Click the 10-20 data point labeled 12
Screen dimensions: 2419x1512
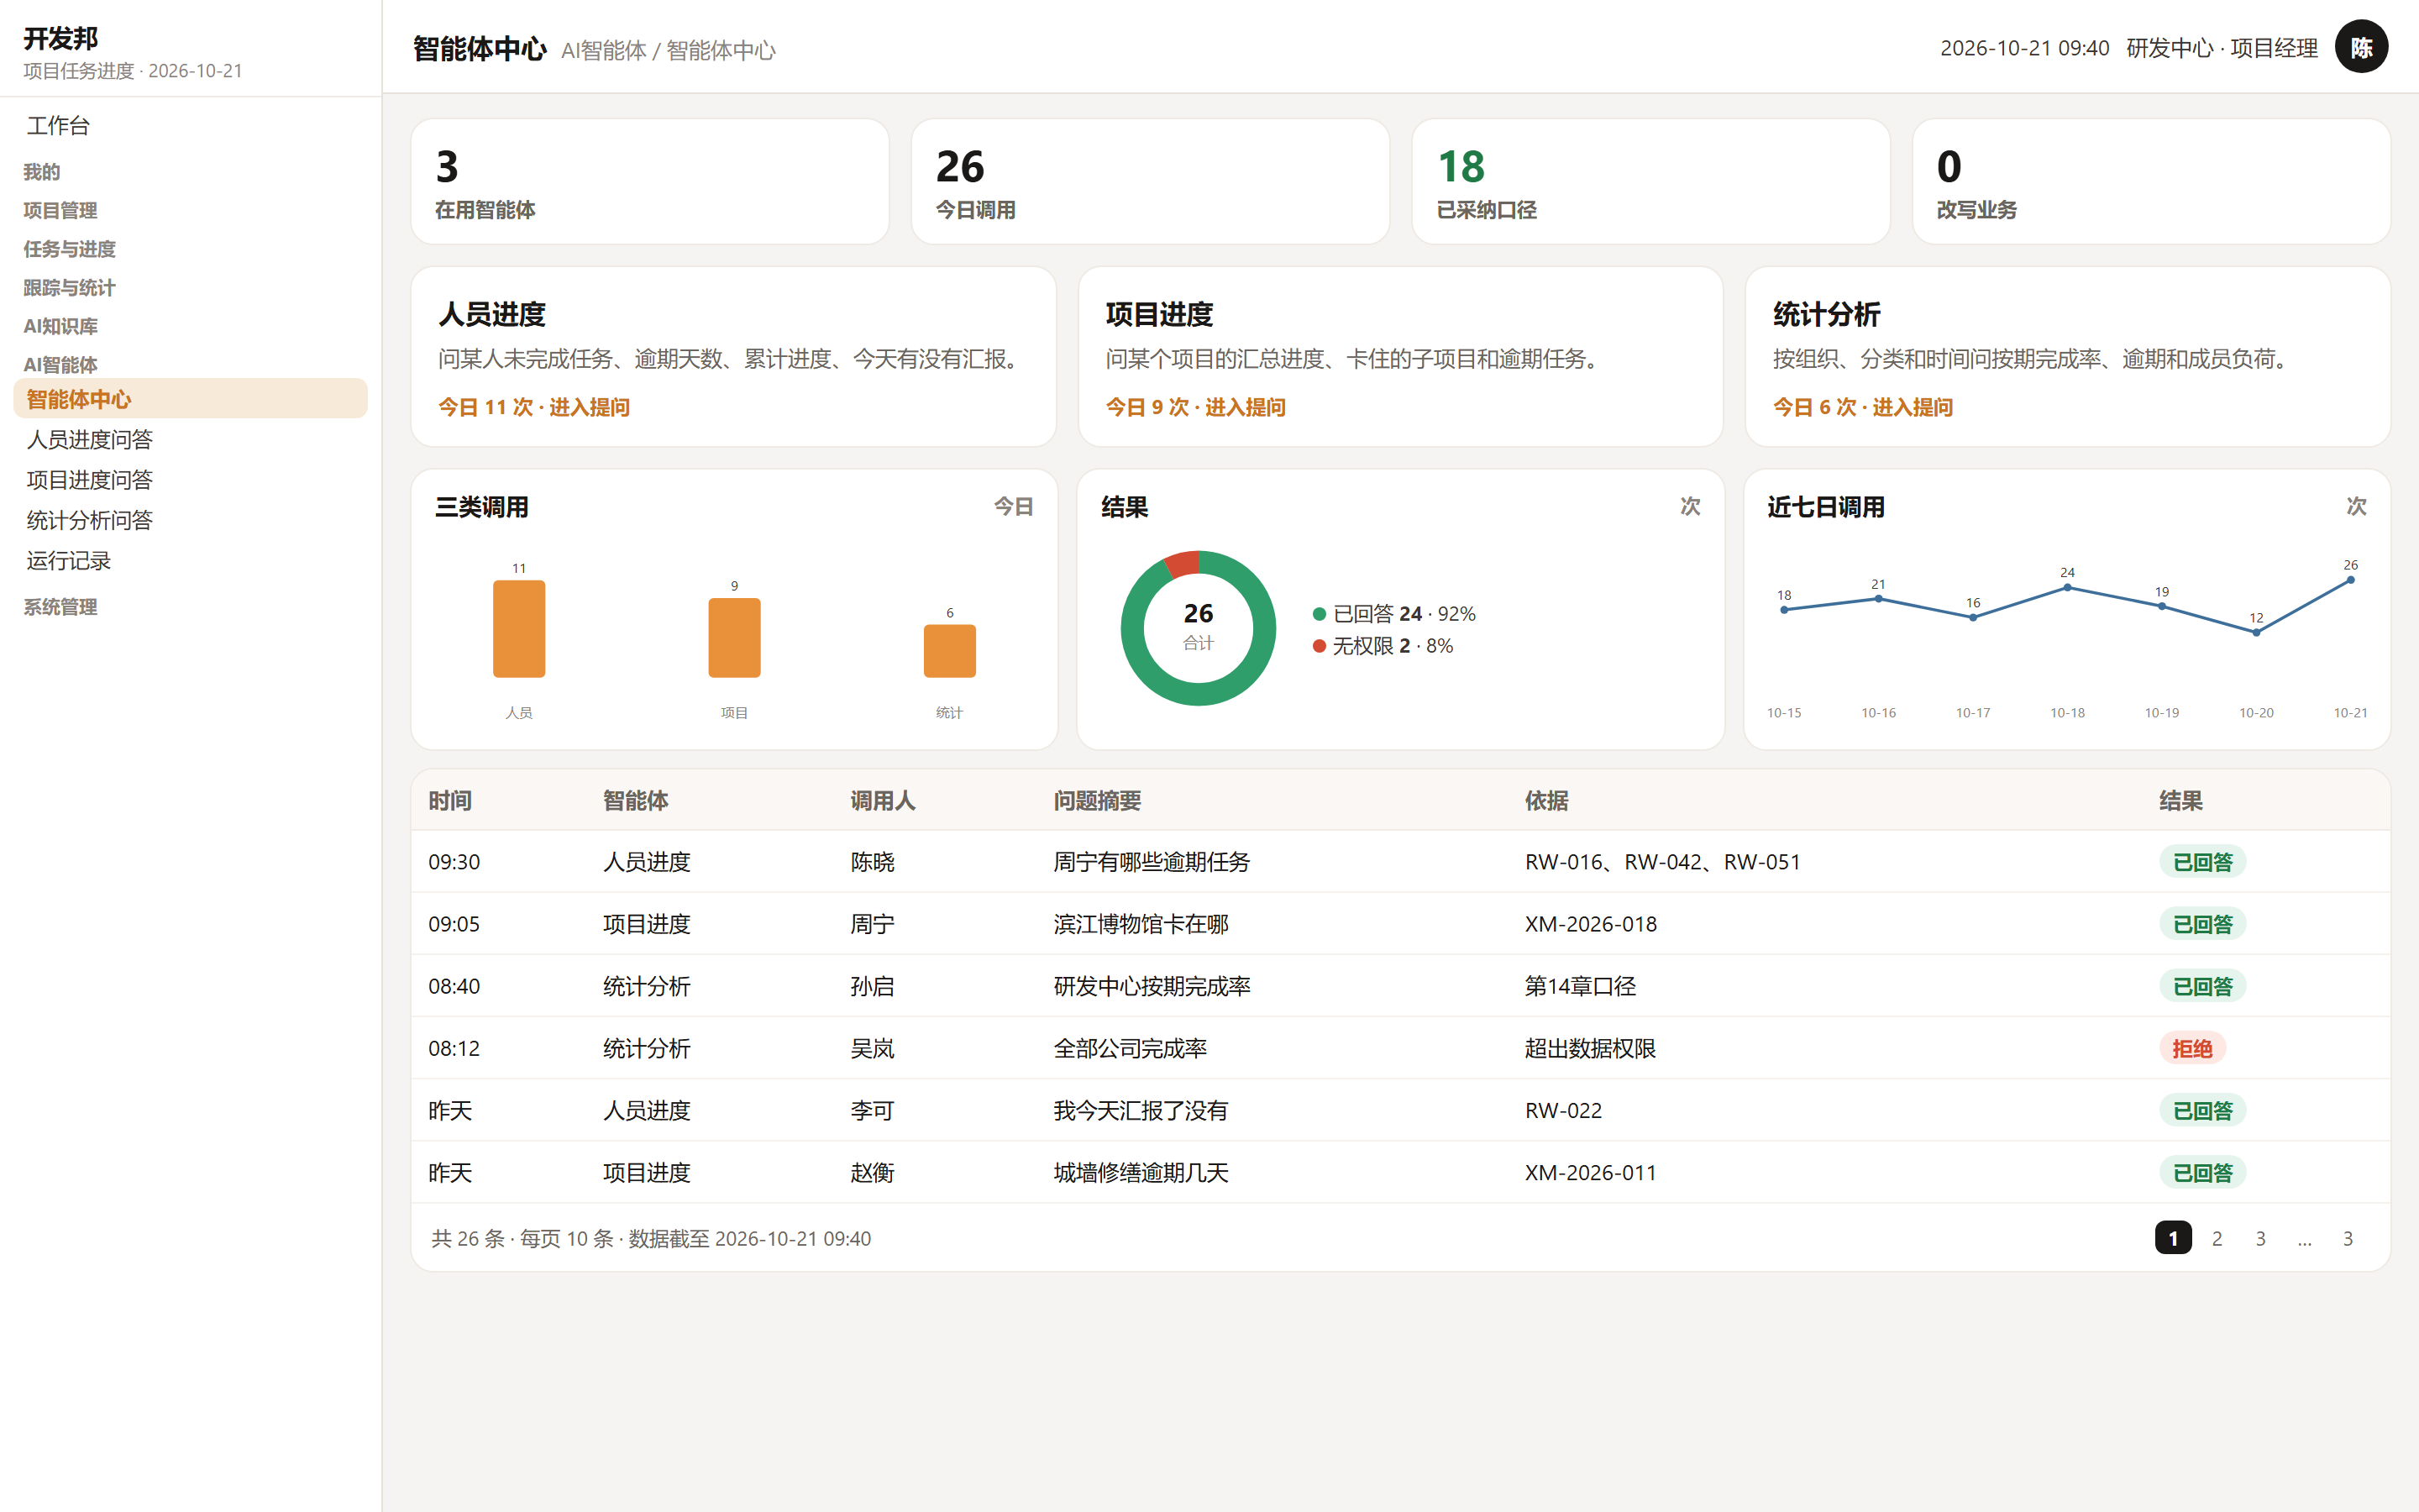(2256, 632)
